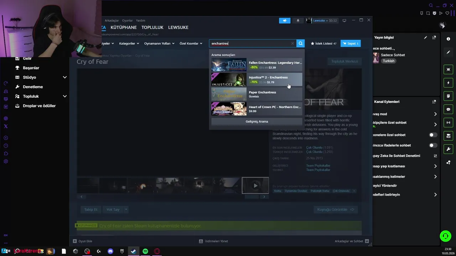Click left arrow of screenshot strip scrollbar

[82, 197]
